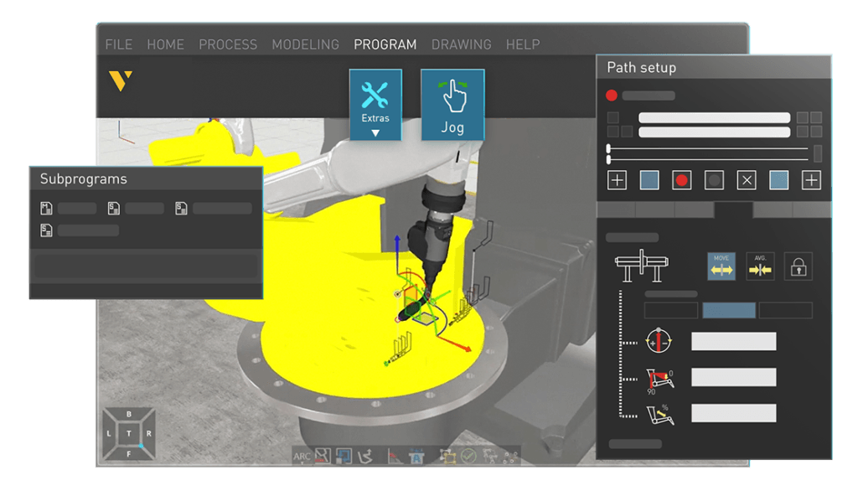Click the torch 0-90 angle icon
The height and width of the screenshot is (491, 858).
659,380
